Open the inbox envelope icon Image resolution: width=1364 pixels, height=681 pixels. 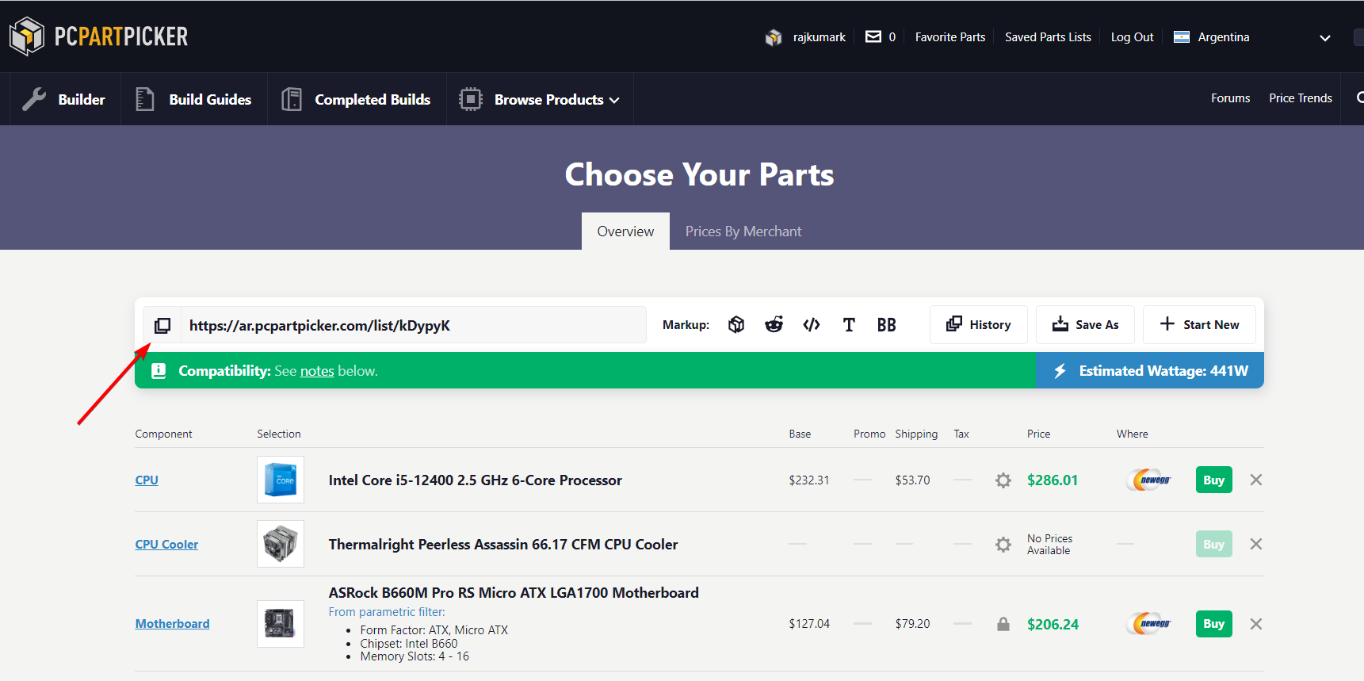click(x=873, y=36)
